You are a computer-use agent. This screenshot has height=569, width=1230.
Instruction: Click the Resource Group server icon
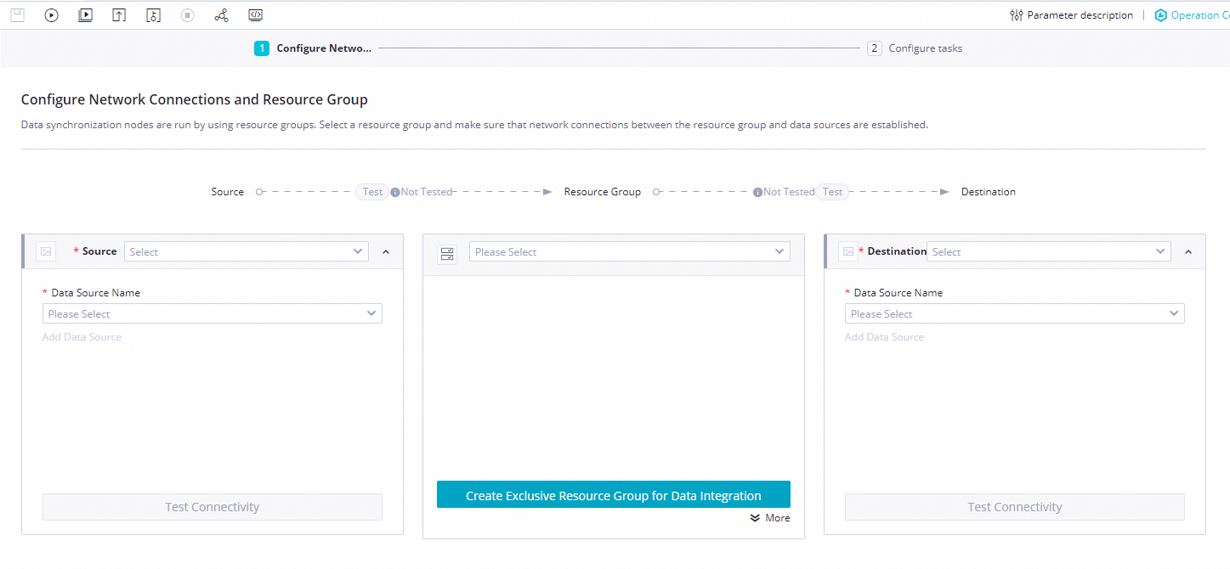(x=447, y=253)
